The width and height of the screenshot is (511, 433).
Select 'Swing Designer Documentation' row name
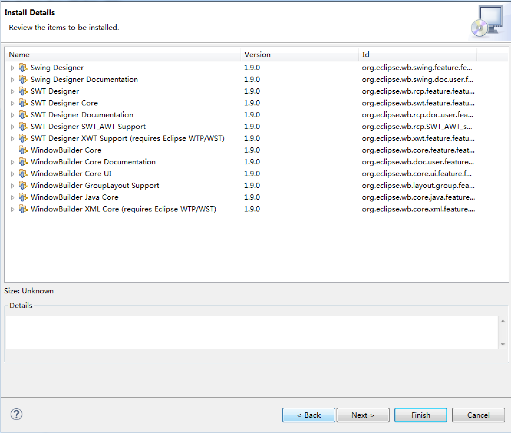[84, 80]
